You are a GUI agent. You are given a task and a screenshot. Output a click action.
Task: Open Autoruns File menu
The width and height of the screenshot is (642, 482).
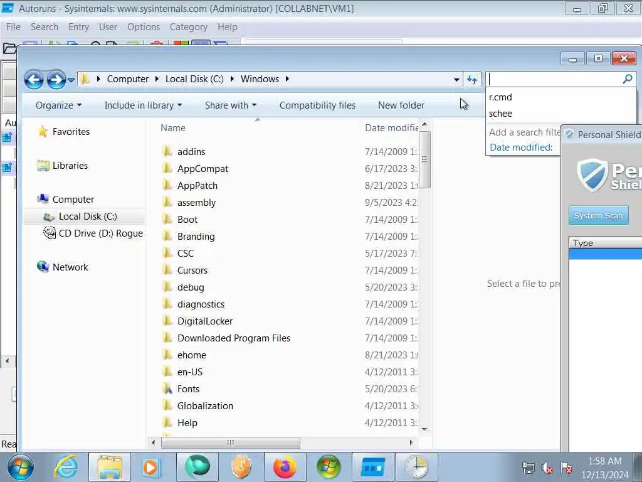coord(13,27)
